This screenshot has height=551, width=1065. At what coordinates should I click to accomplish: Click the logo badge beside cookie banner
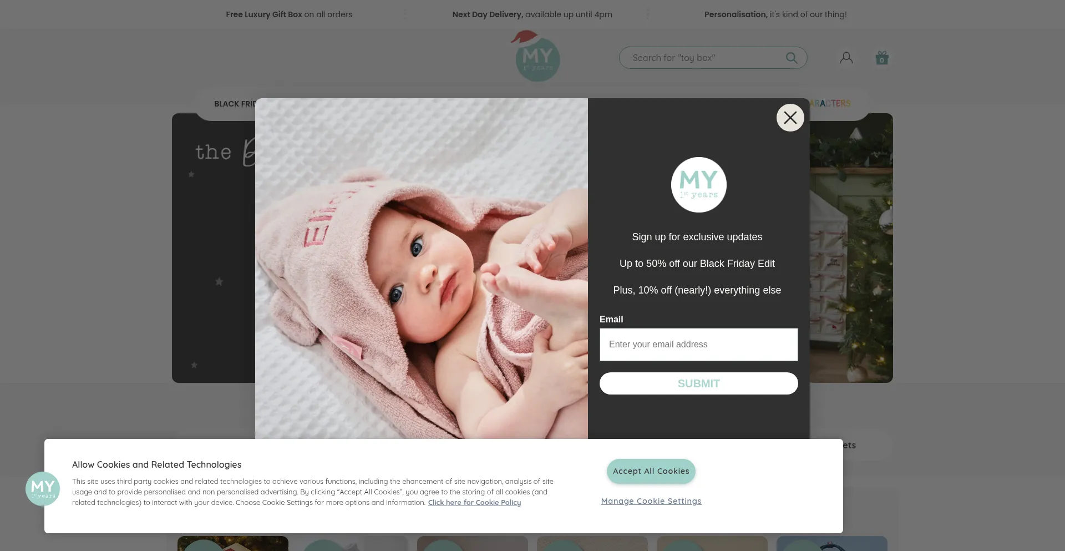tap(43, 489)
